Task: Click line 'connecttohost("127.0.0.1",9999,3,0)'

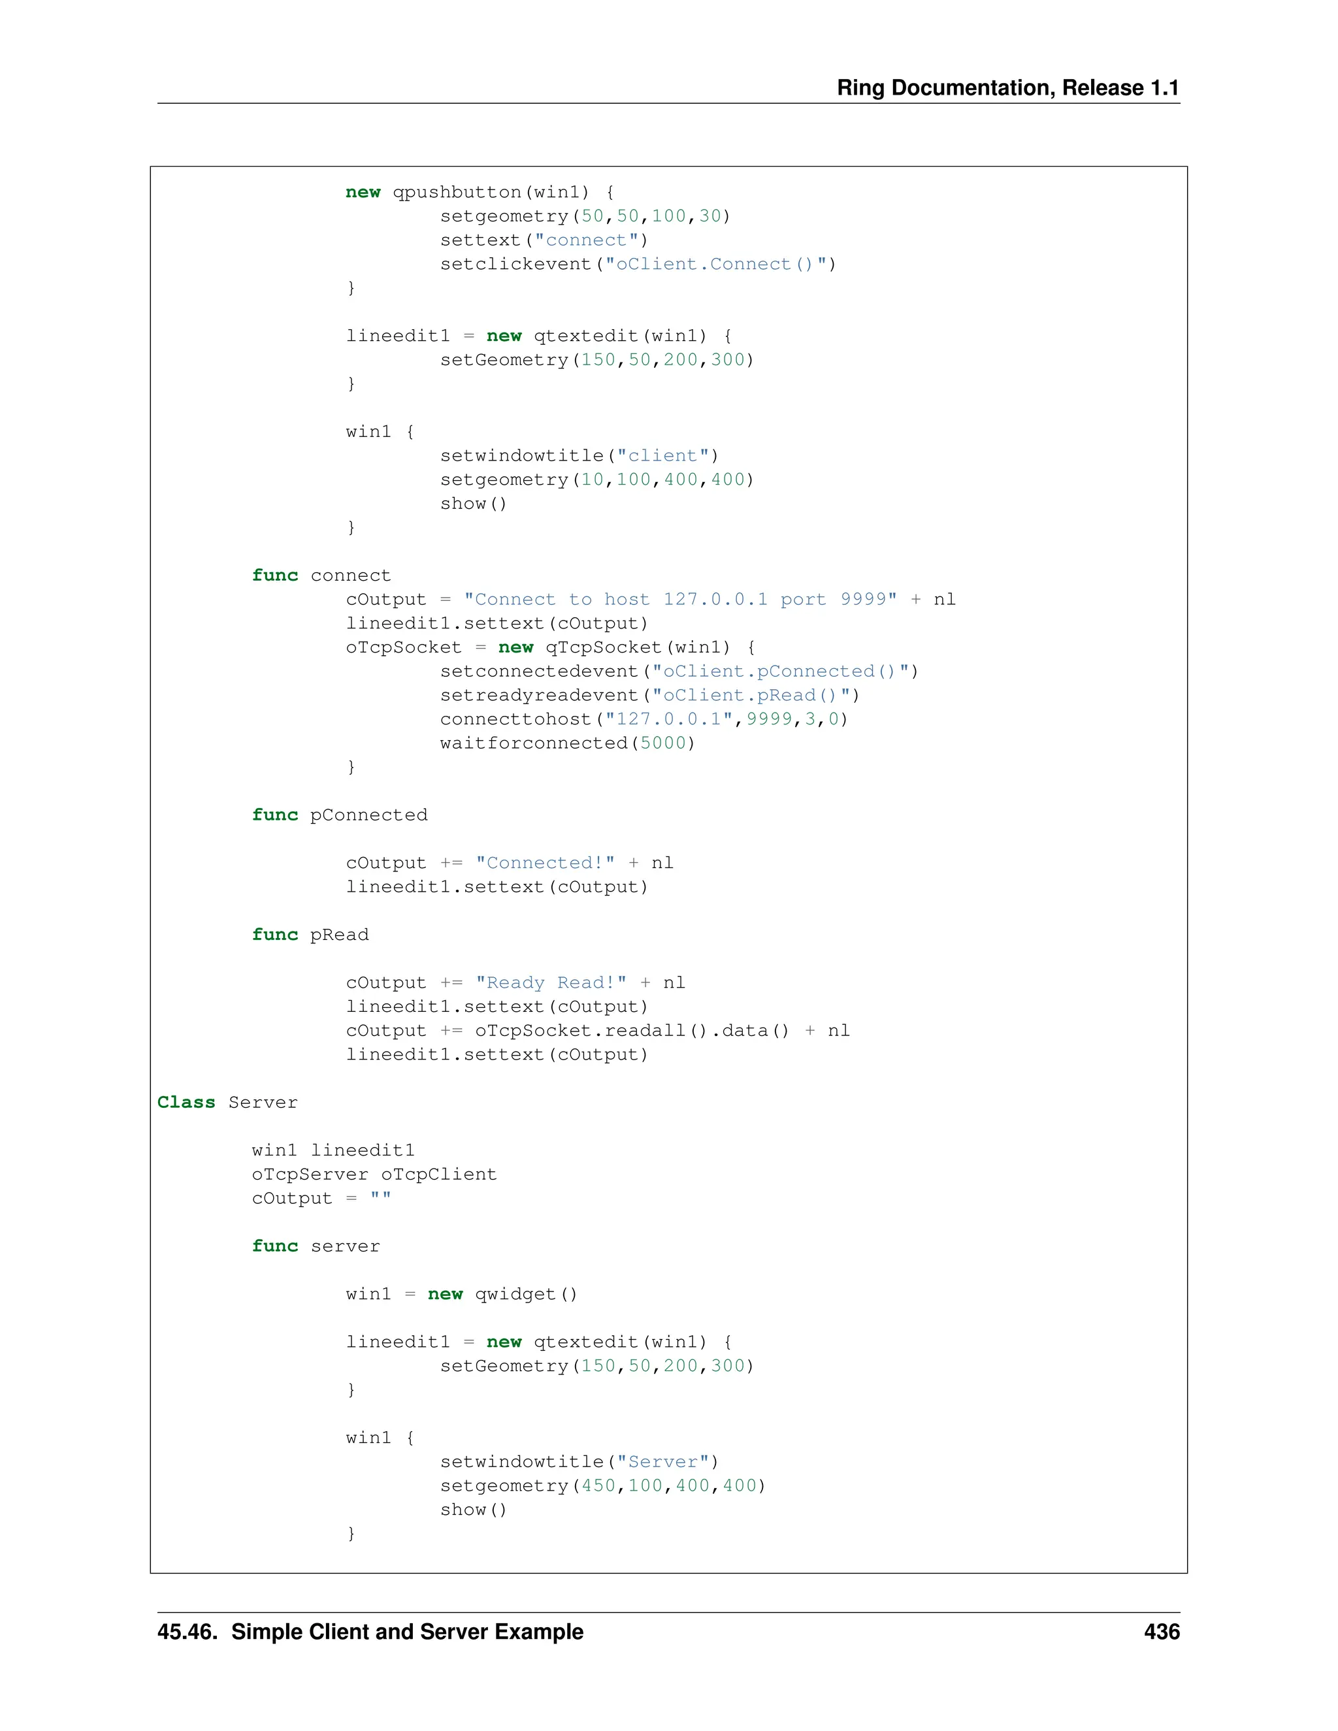Action: click(x=644, y=719)
